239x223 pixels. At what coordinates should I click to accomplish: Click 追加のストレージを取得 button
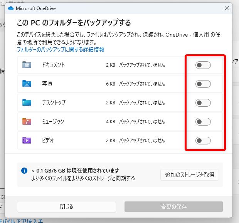coord(190,175)
